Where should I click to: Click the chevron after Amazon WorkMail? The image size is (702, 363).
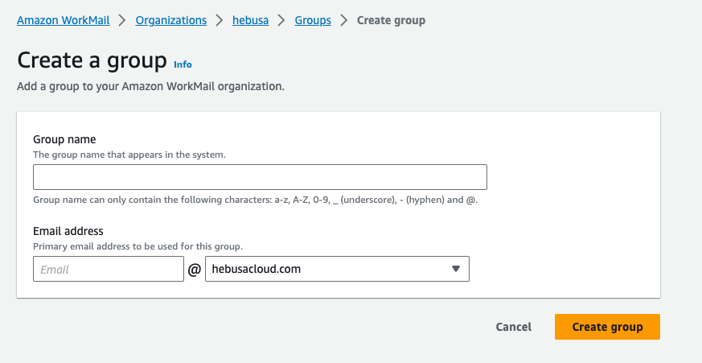click(x=121, y=20)
